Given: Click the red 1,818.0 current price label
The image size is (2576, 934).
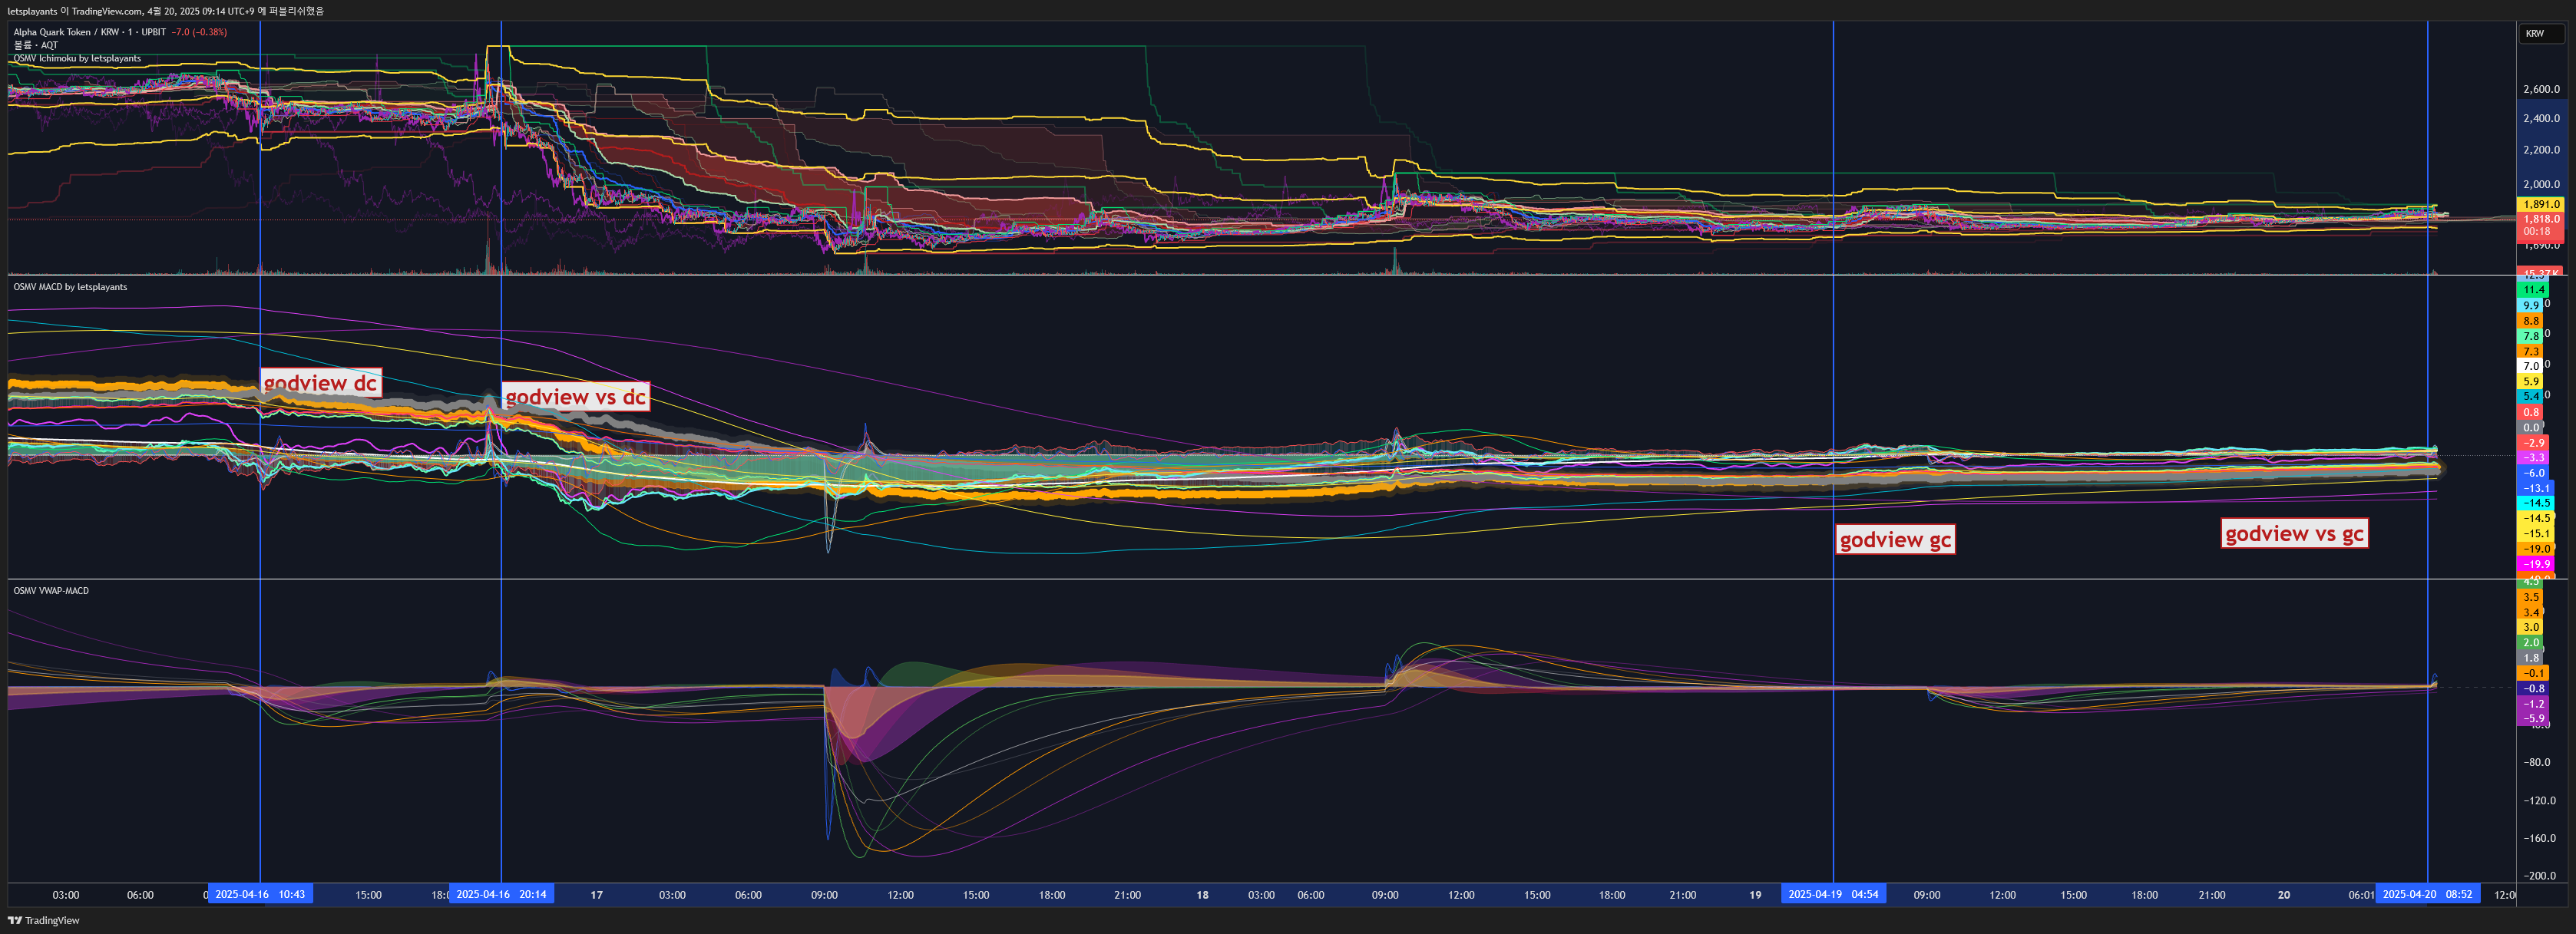Looking at the screenshot, I should click(2541, 219).
